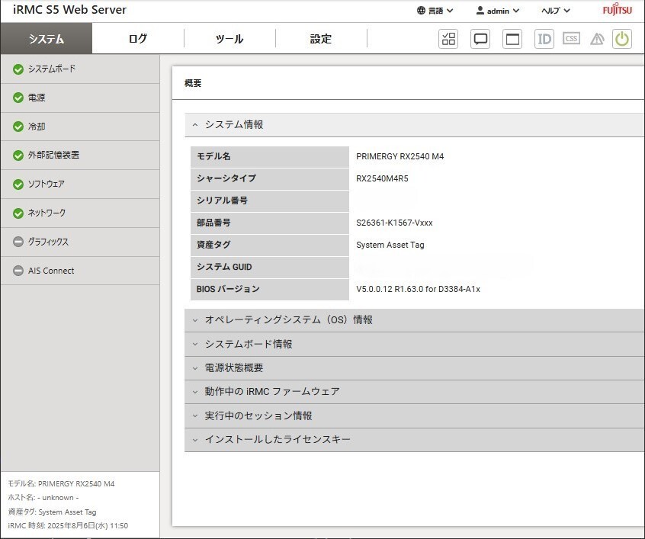
Task: Switch to the ログ tab
Action: click(x=138, y=39)
